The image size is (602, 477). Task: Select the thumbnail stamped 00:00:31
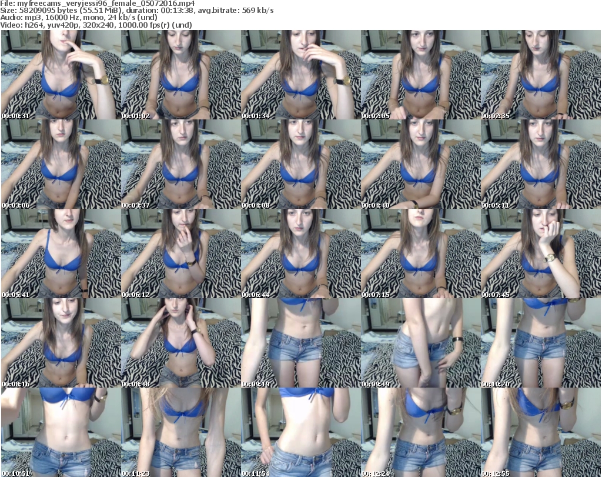coord(61,75)
